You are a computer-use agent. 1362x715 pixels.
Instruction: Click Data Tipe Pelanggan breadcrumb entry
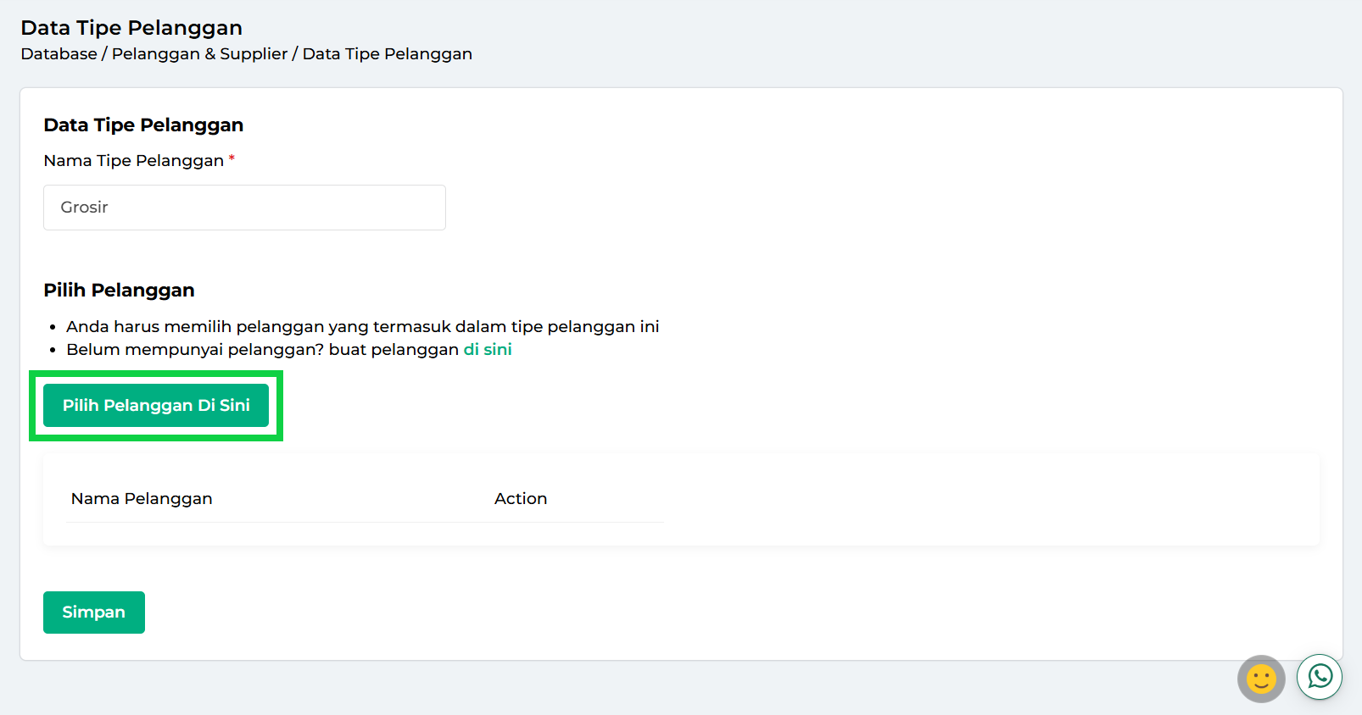click(x=387, y=54)
